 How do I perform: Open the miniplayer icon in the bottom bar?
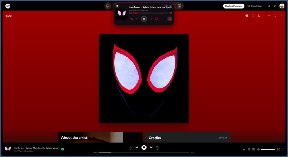point(278,149)
